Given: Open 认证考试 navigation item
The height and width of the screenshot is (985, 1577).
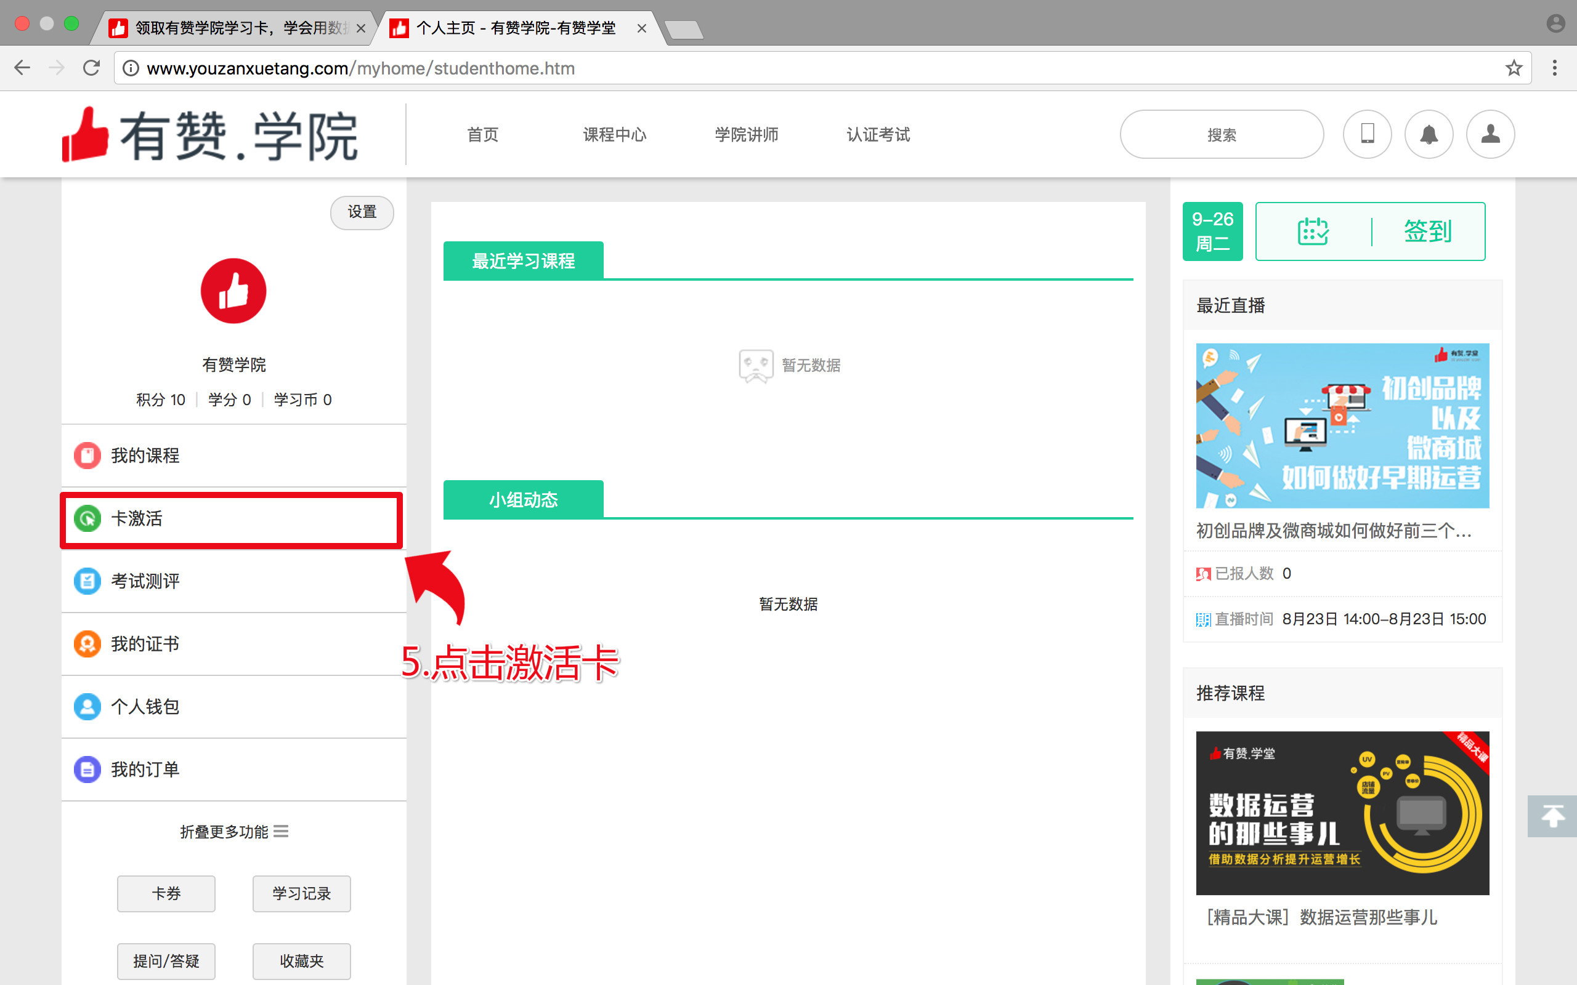Looking at the screenshot, I should pos(878,135).
